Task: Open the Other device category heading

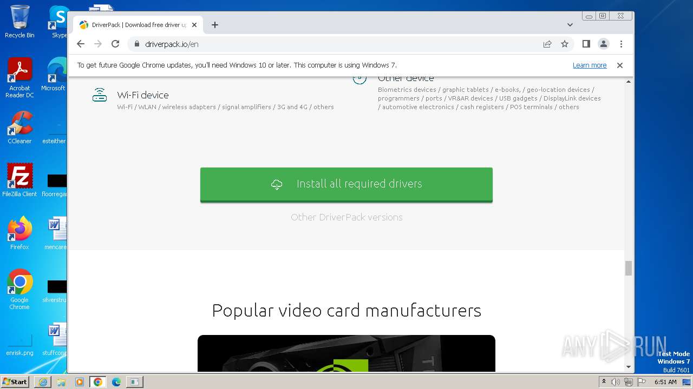Action: pos(406,78)
